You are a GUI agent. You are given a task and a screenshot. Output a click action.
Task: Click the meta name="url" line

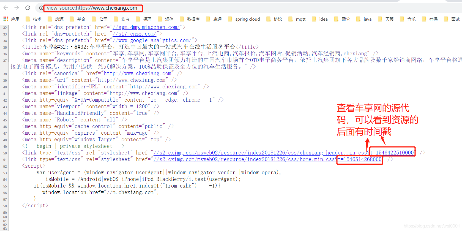point(99,80)
